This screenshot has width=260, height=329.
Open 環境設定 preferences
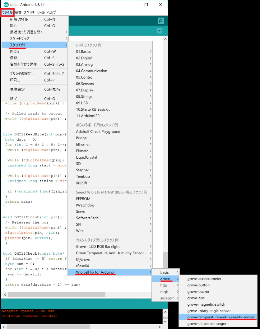[x=35, y=89]
